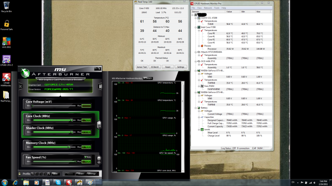Open the Personal Safe desktop icon
The height and width of the screenshot is (186, 332).
click(6, 25)
